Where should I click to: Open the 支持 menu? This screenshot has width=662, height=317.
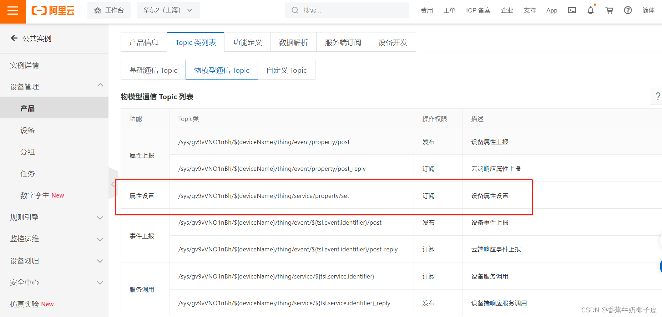(x=530, y=10)
